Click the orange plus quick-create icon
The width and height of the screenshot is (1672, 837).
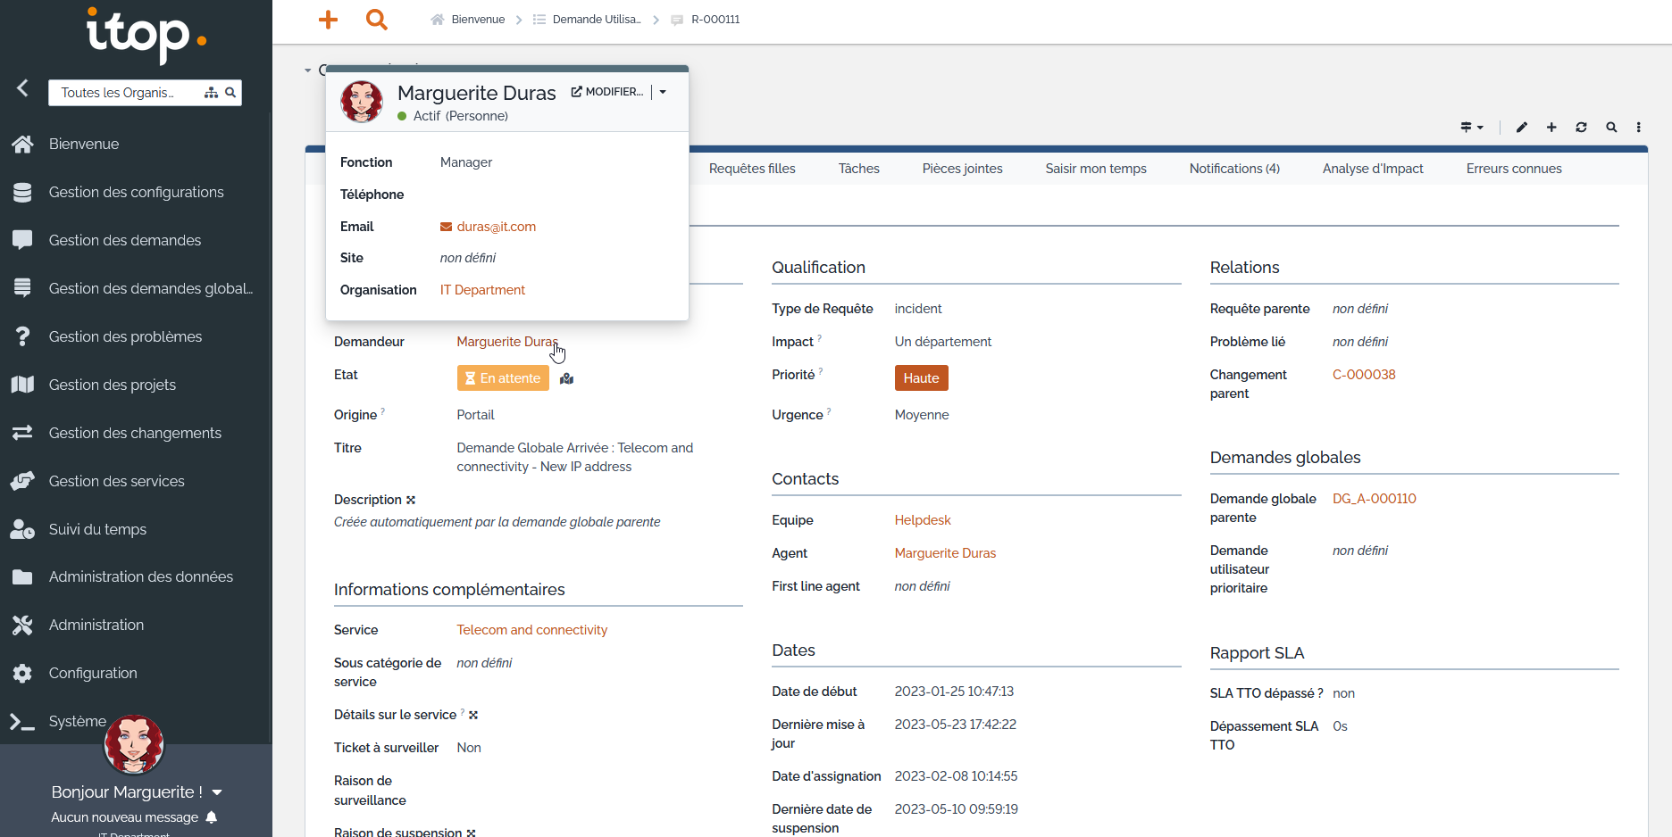click(x=328, y=19)
